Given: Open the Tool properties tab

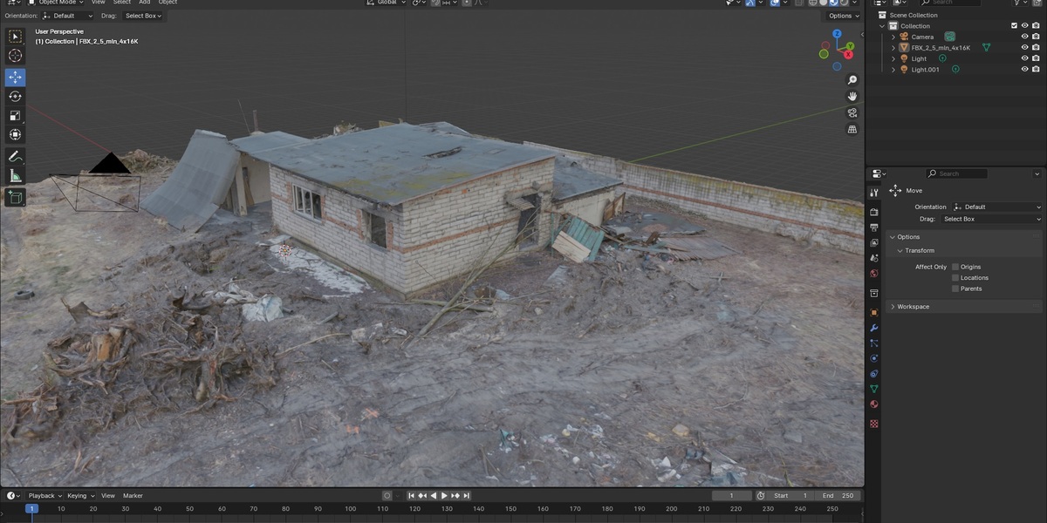Looking at the screenshot, I should coord(874,193).
